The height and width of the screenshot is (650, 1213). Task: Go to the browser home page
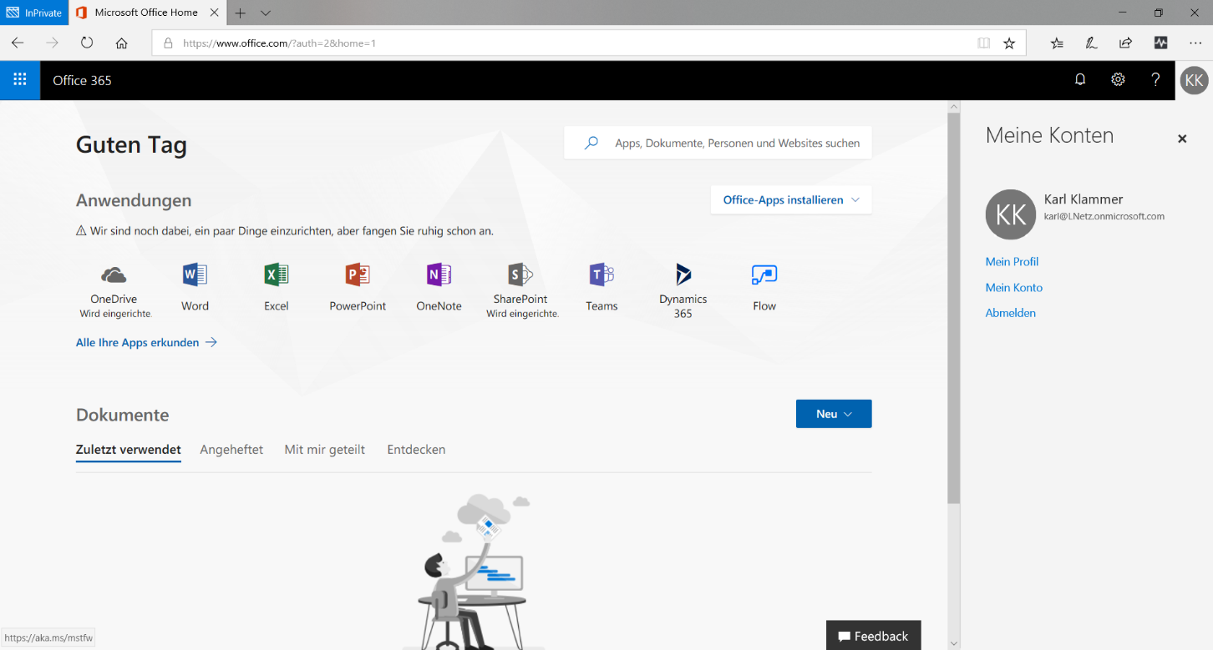122,43
